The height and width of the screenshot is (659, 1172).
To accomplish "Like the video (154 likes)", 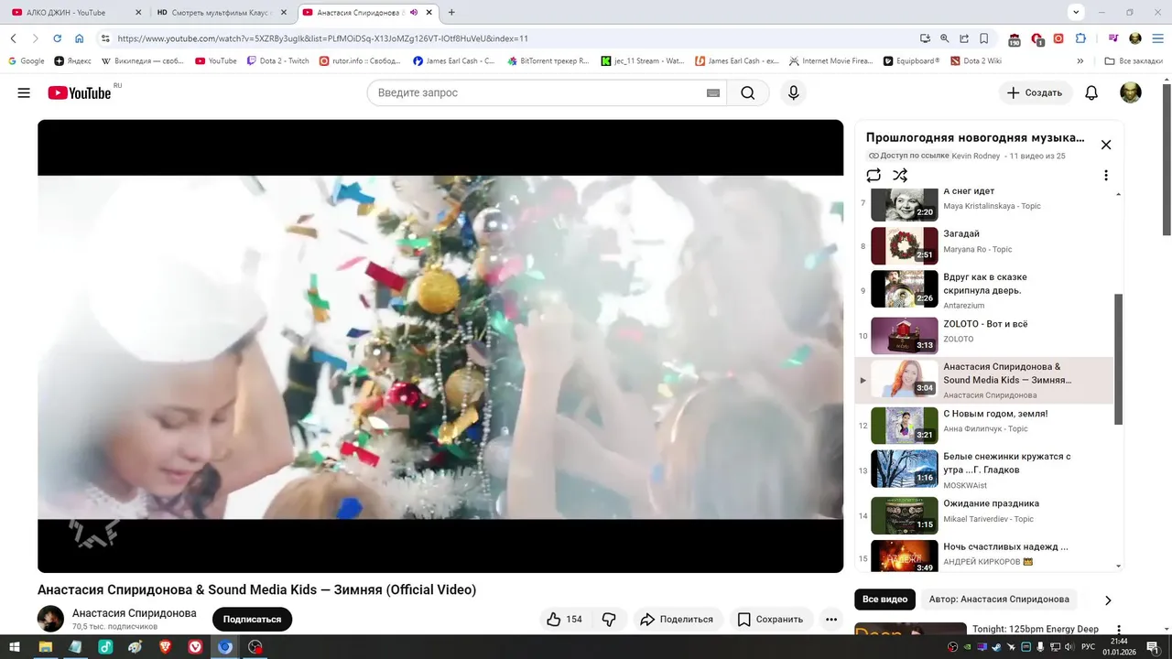I will coord(565,620).
